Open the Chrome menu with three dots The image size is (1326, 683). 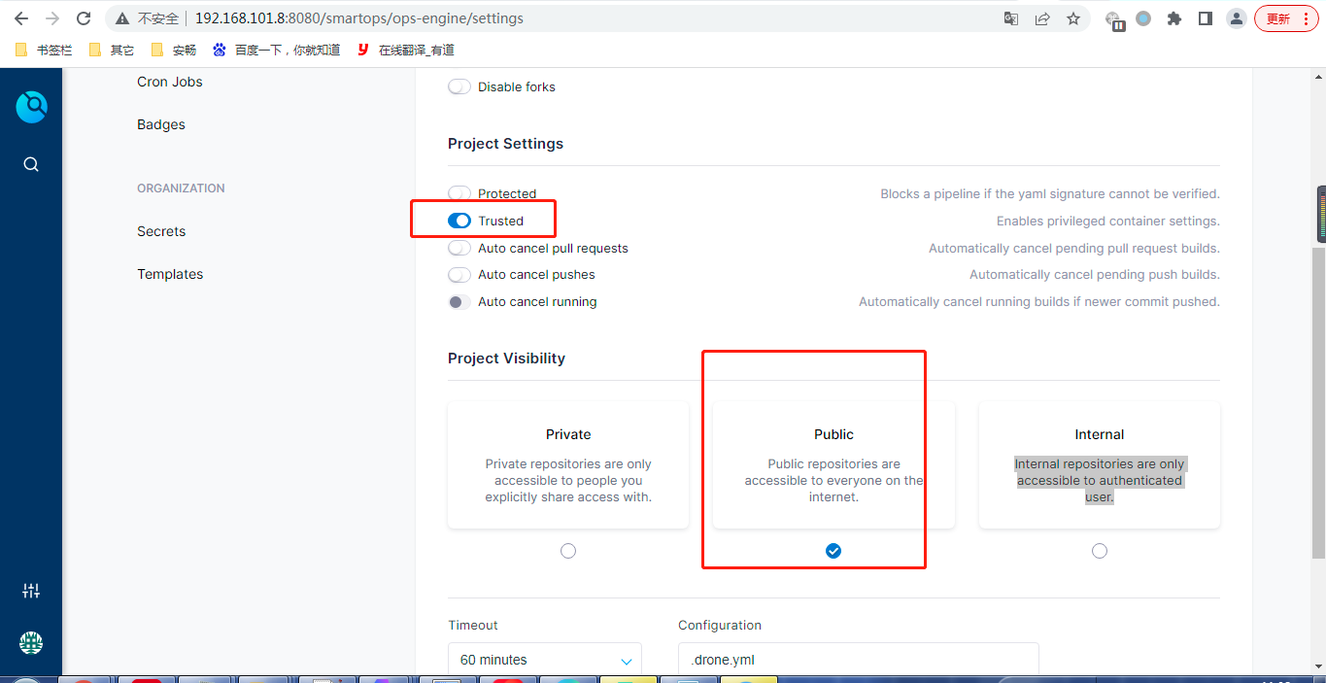click(x=1307, y=18)
